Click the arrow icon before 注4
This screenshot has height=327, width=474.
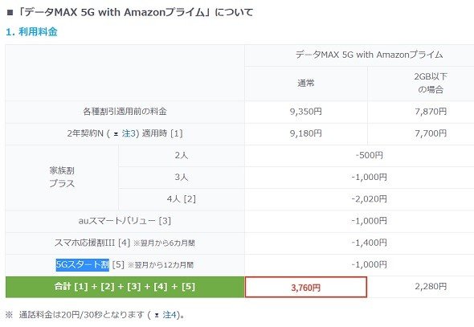pyautogui.click(x=157, y=316)
